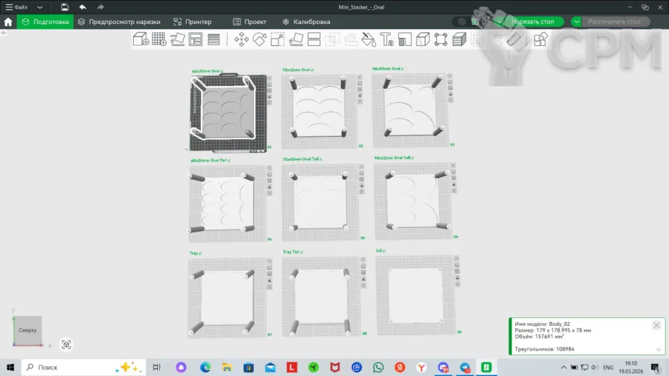The width and height of the screenshot is (669, 376).
Task: Select the Cut tool
Action: pos(314,39)
